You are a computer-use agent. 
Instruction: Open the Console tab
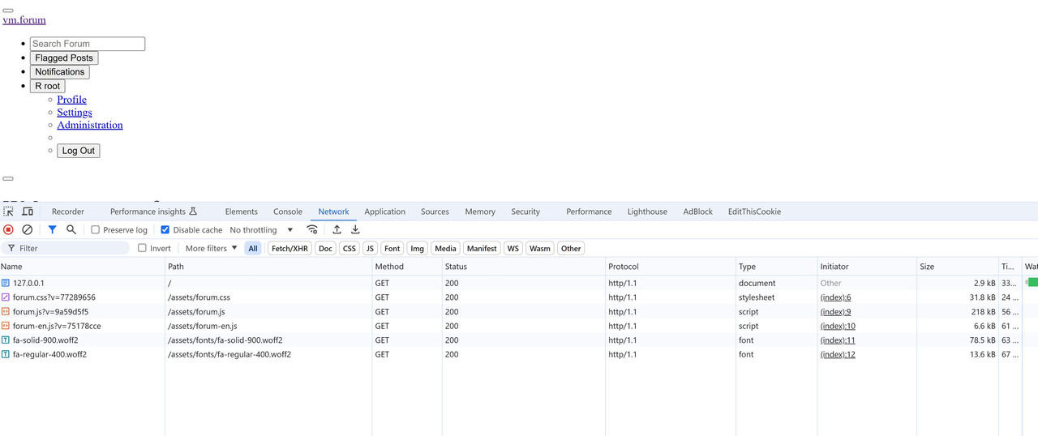(288, 212)
